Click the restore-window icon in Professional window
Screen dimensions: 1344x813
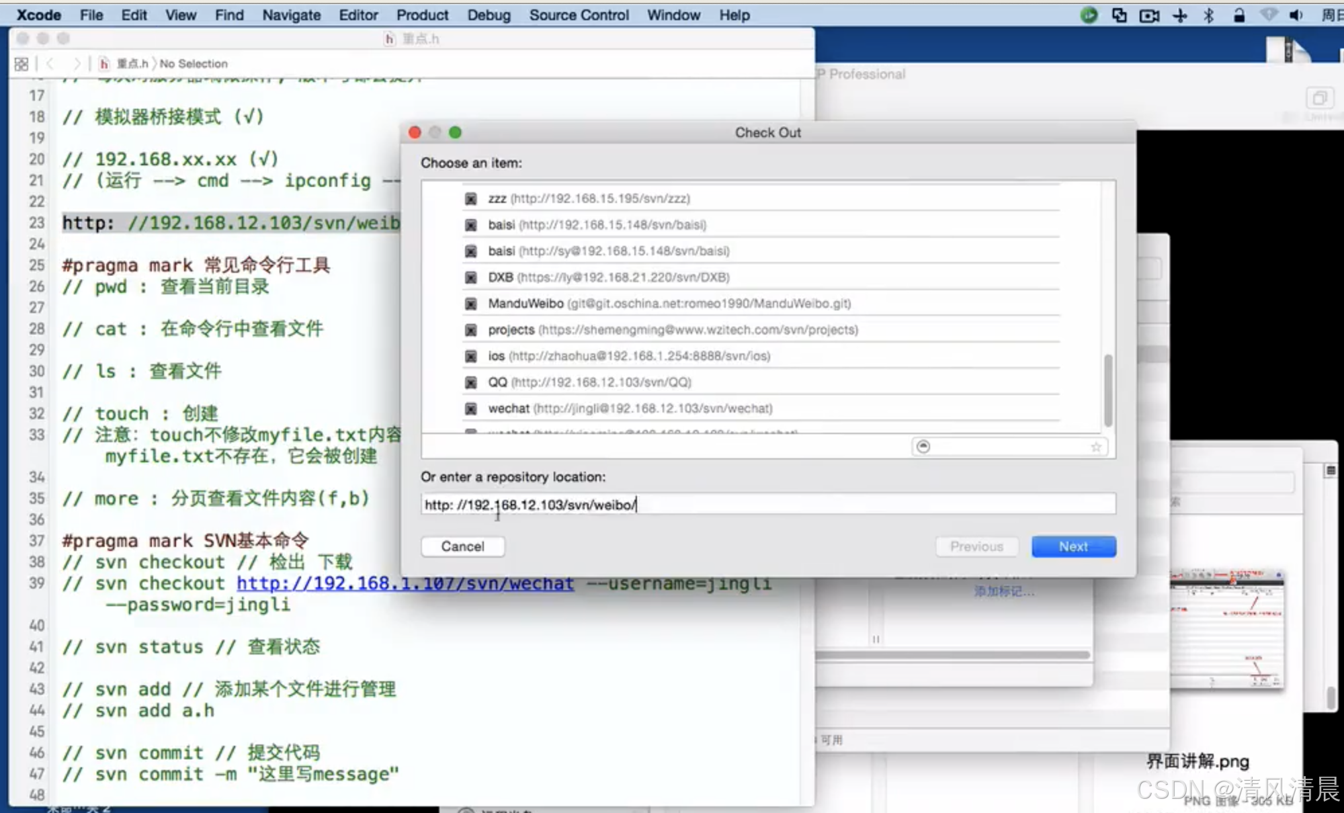[1319, 98]
